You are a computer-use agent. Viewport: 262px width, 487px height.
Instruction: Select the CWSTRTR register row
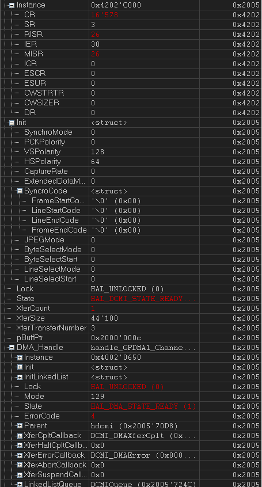pyautogui.click(x=131, y=93)
